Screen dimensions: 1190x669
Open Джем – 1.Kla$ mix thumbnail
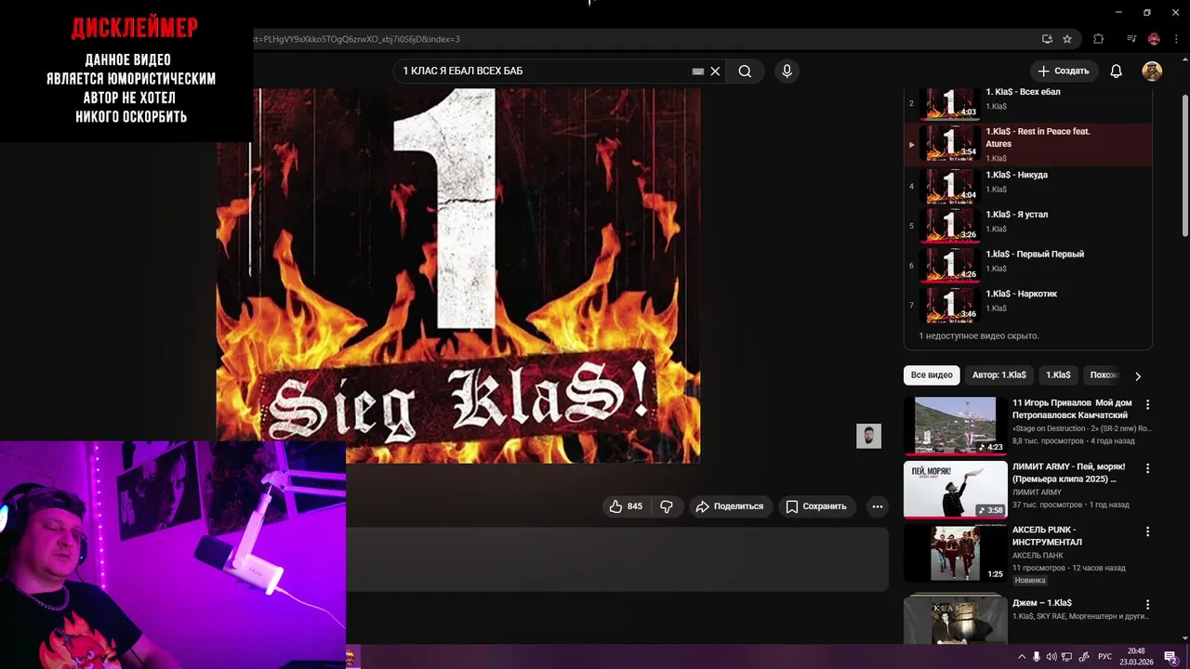955,621
